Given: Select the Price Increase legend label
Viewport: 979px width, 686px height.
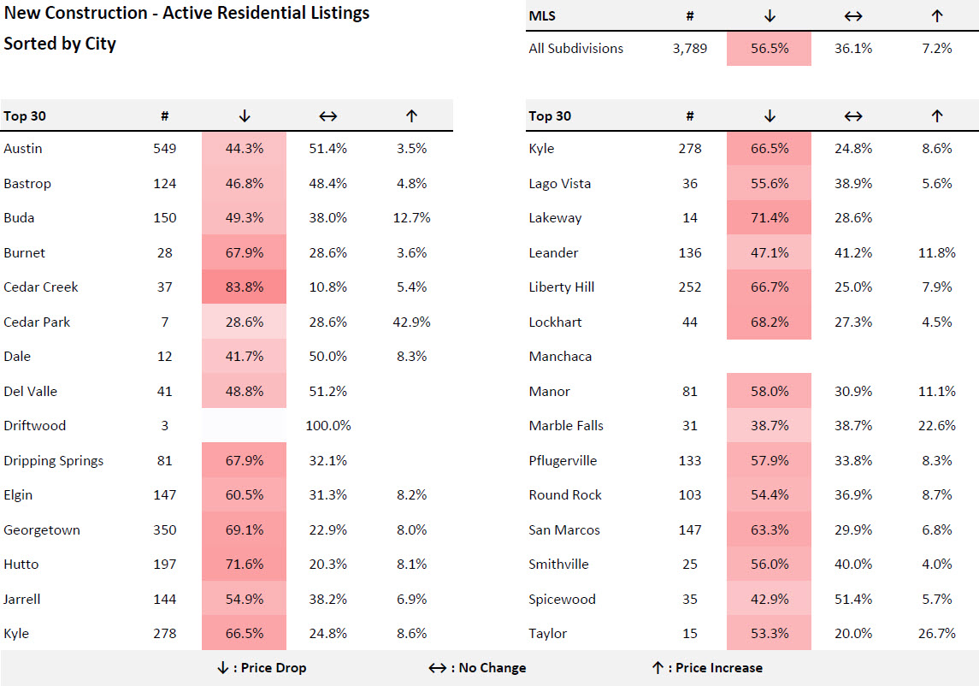Looking at the screenshot, I should 706,668.
